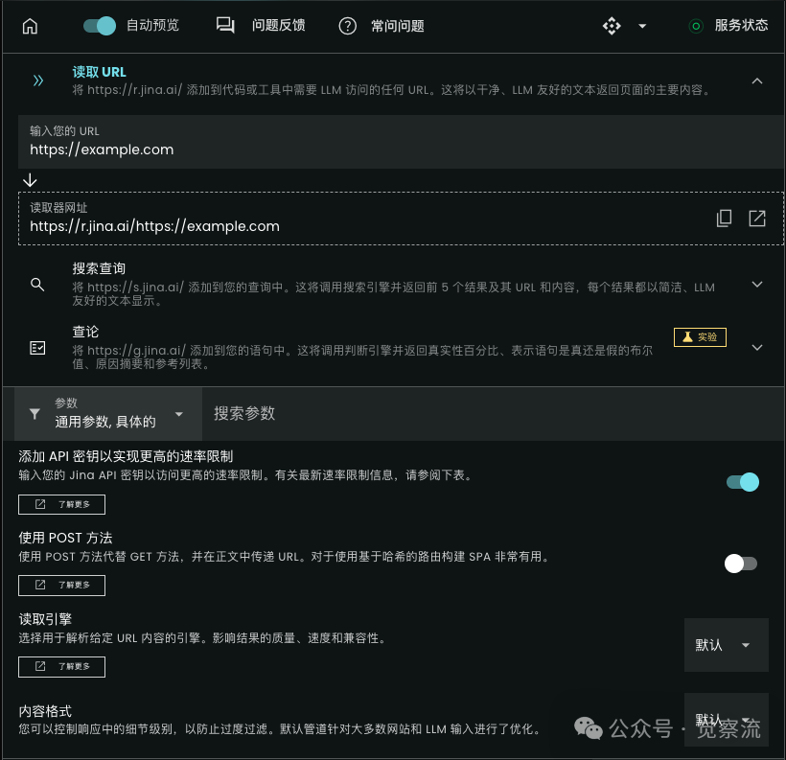Image resolution: width=786 pixels, height=760 pixels.
Task: Focus the 搜索参数 search field
Action: (493, 414)
